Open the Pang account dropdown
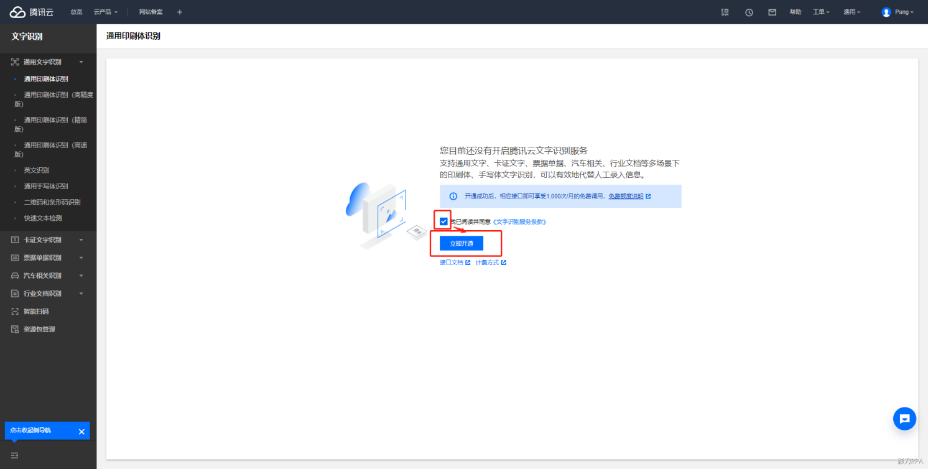928x469 pixels. point(898,12)
